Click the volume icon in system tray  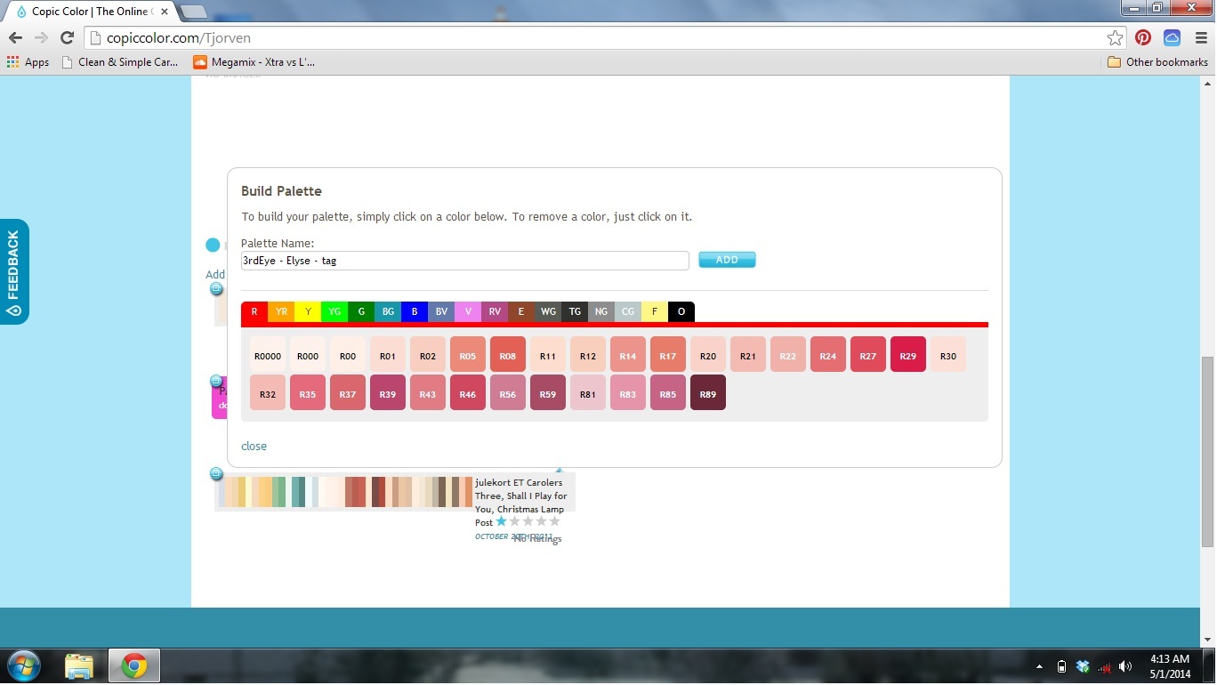pos(1125,666)
